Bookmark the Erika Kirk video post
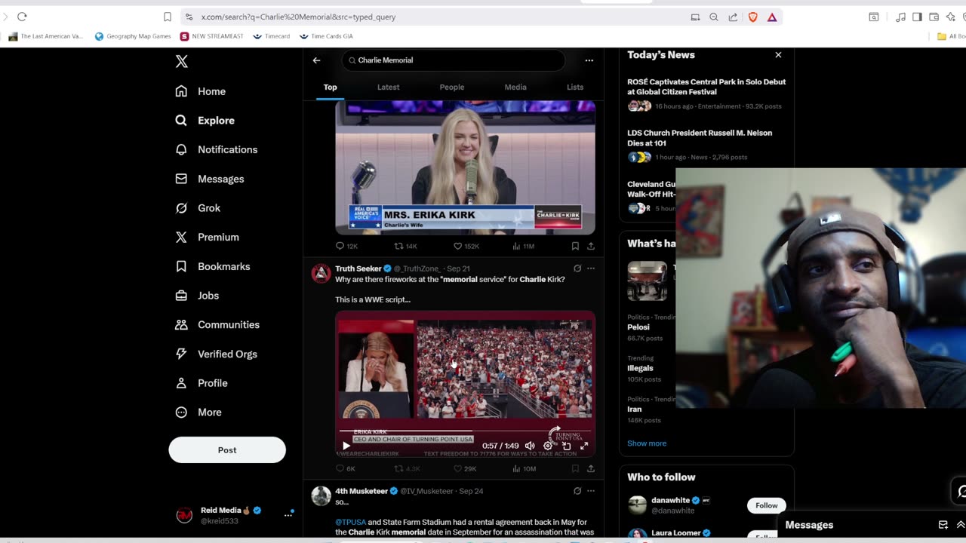Image resolution: width=966 pixels, height=543 pixels. 575,246
